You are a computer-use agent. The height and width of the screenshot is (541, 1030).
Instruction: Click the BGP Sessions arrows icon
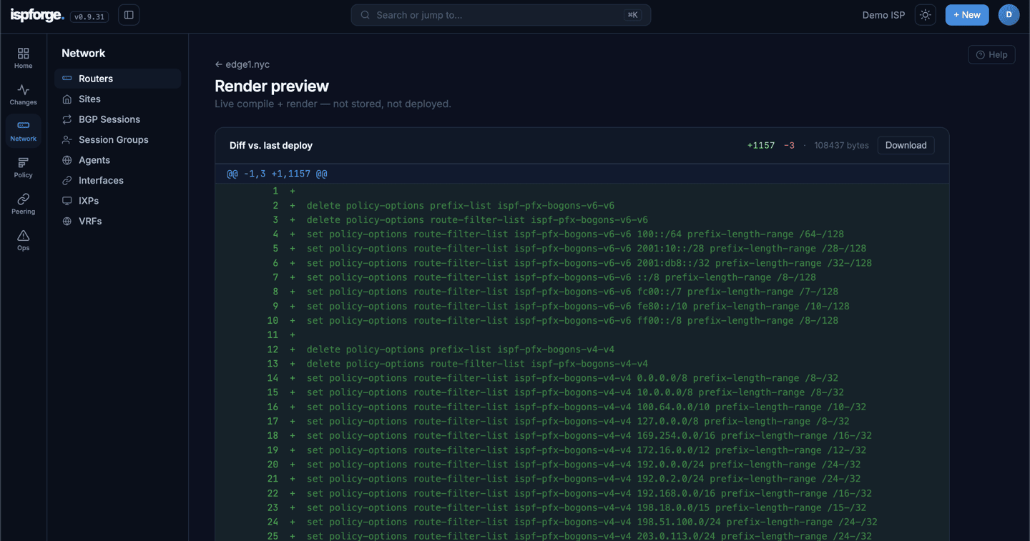pos(67,119)
